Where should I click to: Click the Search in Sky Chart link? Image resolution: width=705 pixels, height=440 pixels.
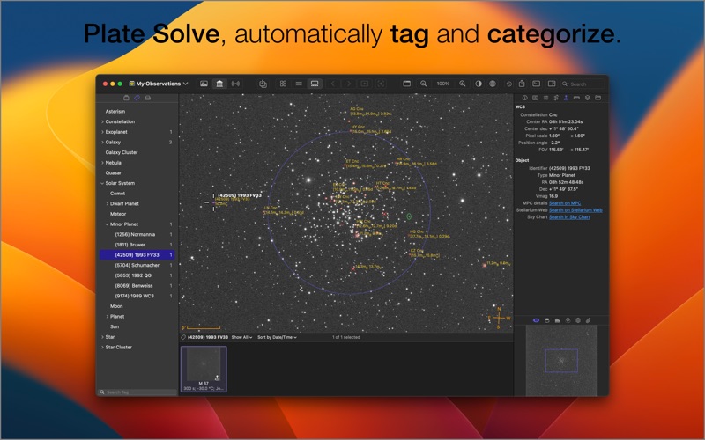click(x=569, y=217)
